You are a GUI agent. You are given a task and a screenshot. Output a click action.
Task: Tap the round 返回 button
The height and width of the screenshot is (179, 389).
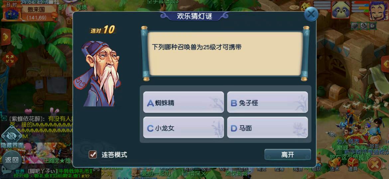pyautogui.click(x=12, y=160)
